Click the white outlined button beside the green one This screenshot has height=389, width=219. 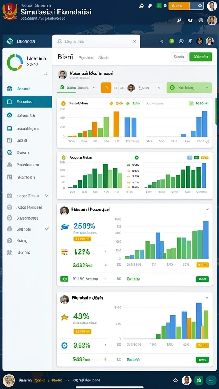(179, 57)
